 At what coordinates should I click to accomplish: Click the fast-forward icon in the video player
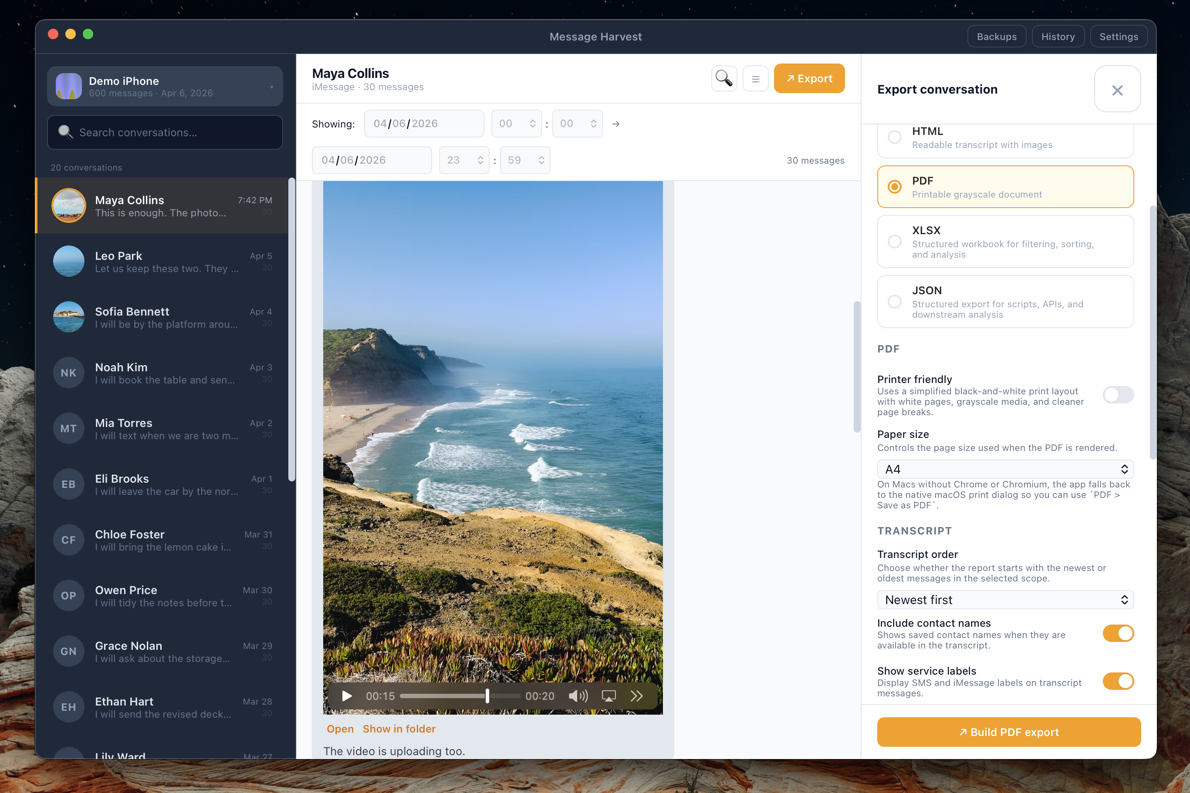click(x=637, y=696)
